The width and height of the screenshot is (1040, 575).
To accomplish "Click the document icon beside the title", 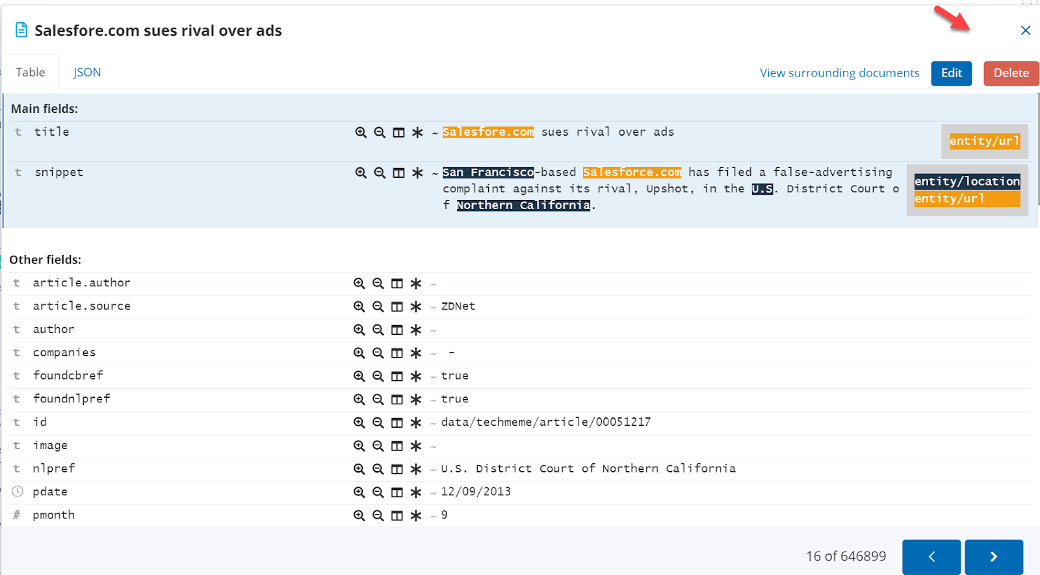I will tap(21, 30).
